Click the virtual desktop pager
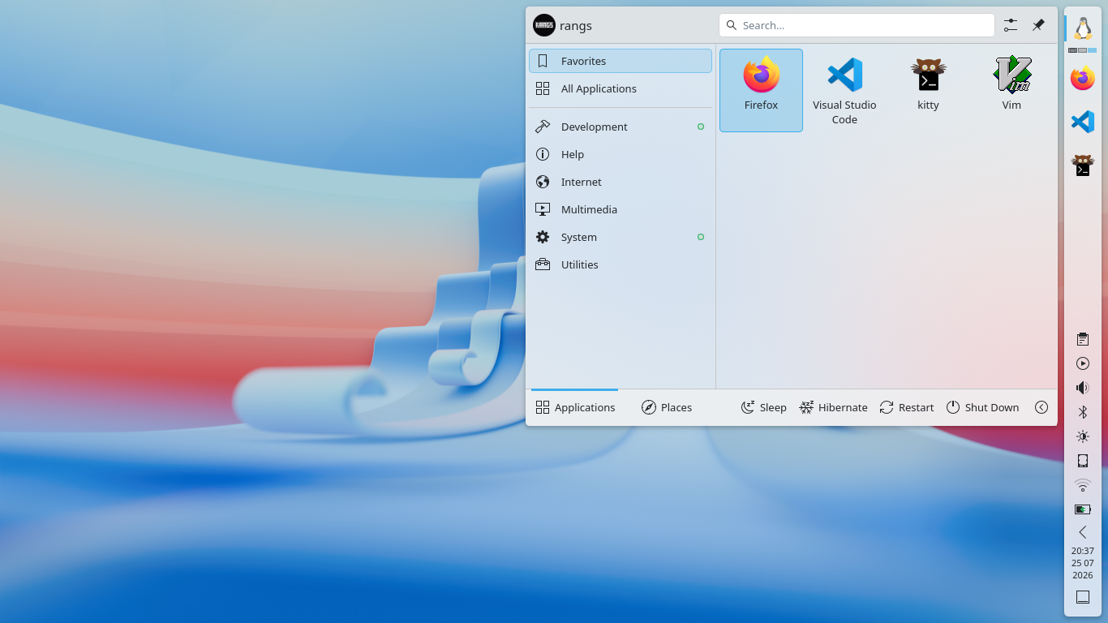Image resolution: width=1108 pixels, height=623 pixels. coord(1083,50)
